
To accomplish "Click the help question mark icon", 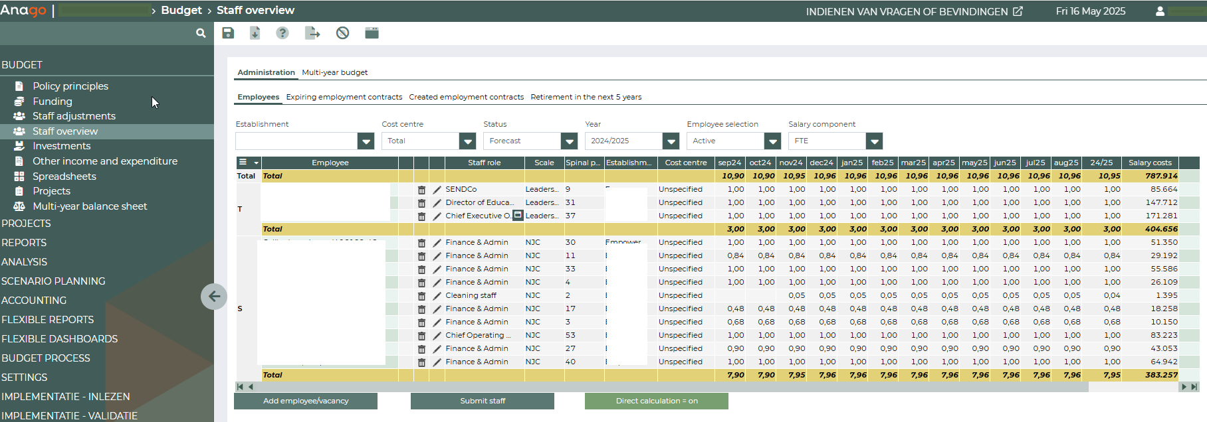I will (282, 33).
